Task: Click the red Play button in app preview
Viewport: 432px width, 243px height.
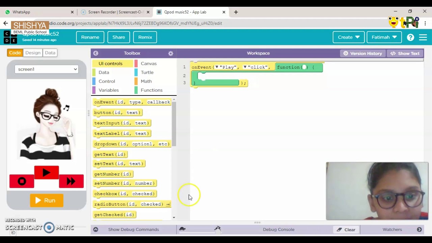Action: [x=46, y=173]
